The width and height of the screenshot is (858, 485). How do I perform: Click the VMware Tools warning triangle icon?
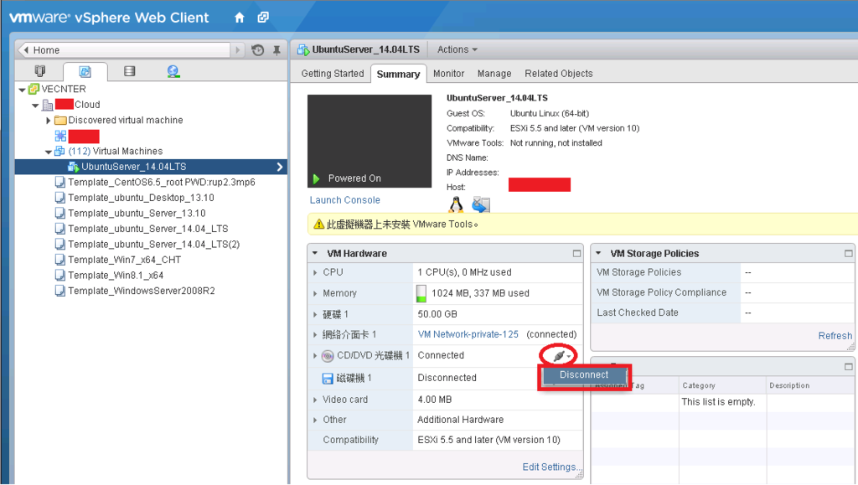point(318,224)
